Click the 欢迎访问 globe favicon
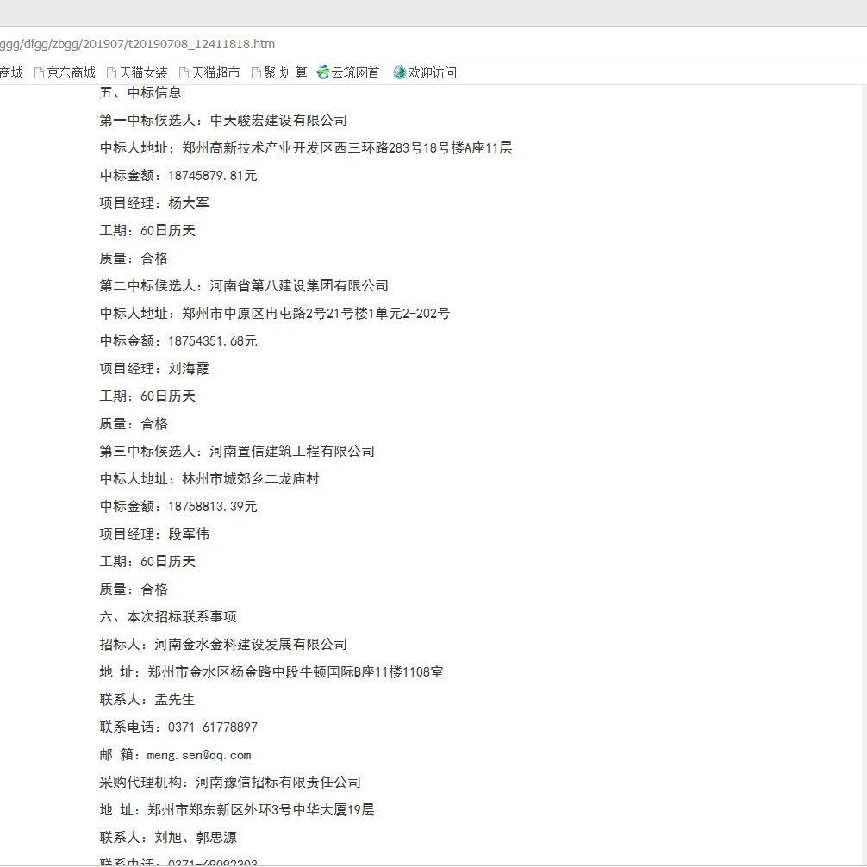 click(x=399, y=72)
